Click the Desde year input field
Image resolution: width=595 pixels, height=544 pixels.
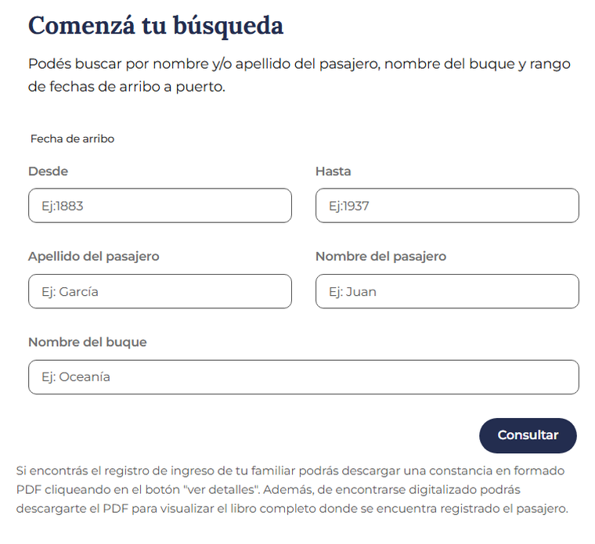[160, 206]
